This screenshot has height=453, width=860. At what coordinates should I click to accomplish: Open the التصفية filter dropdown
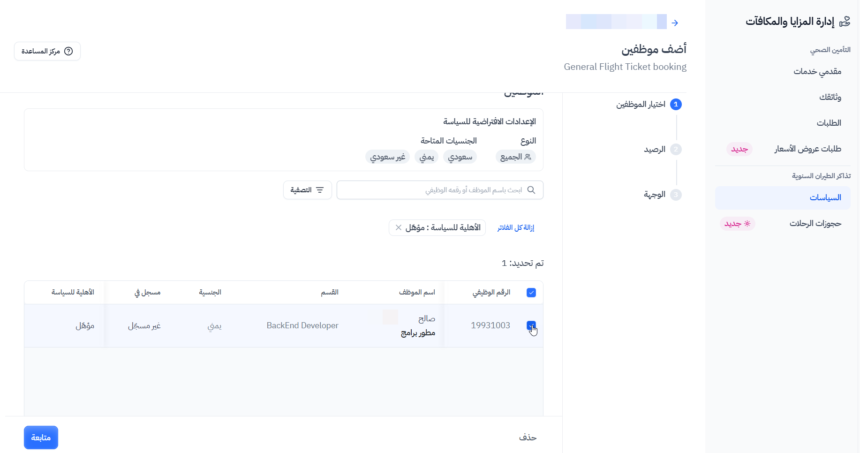pos(307,190)
